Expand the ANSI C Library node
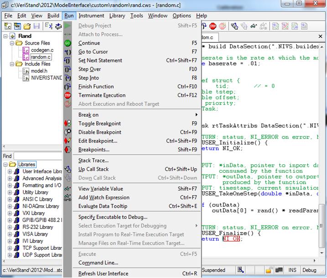Image resolution: width=327 pixels, height=278 pixels. pyautogui.click(x=10, y=199)
